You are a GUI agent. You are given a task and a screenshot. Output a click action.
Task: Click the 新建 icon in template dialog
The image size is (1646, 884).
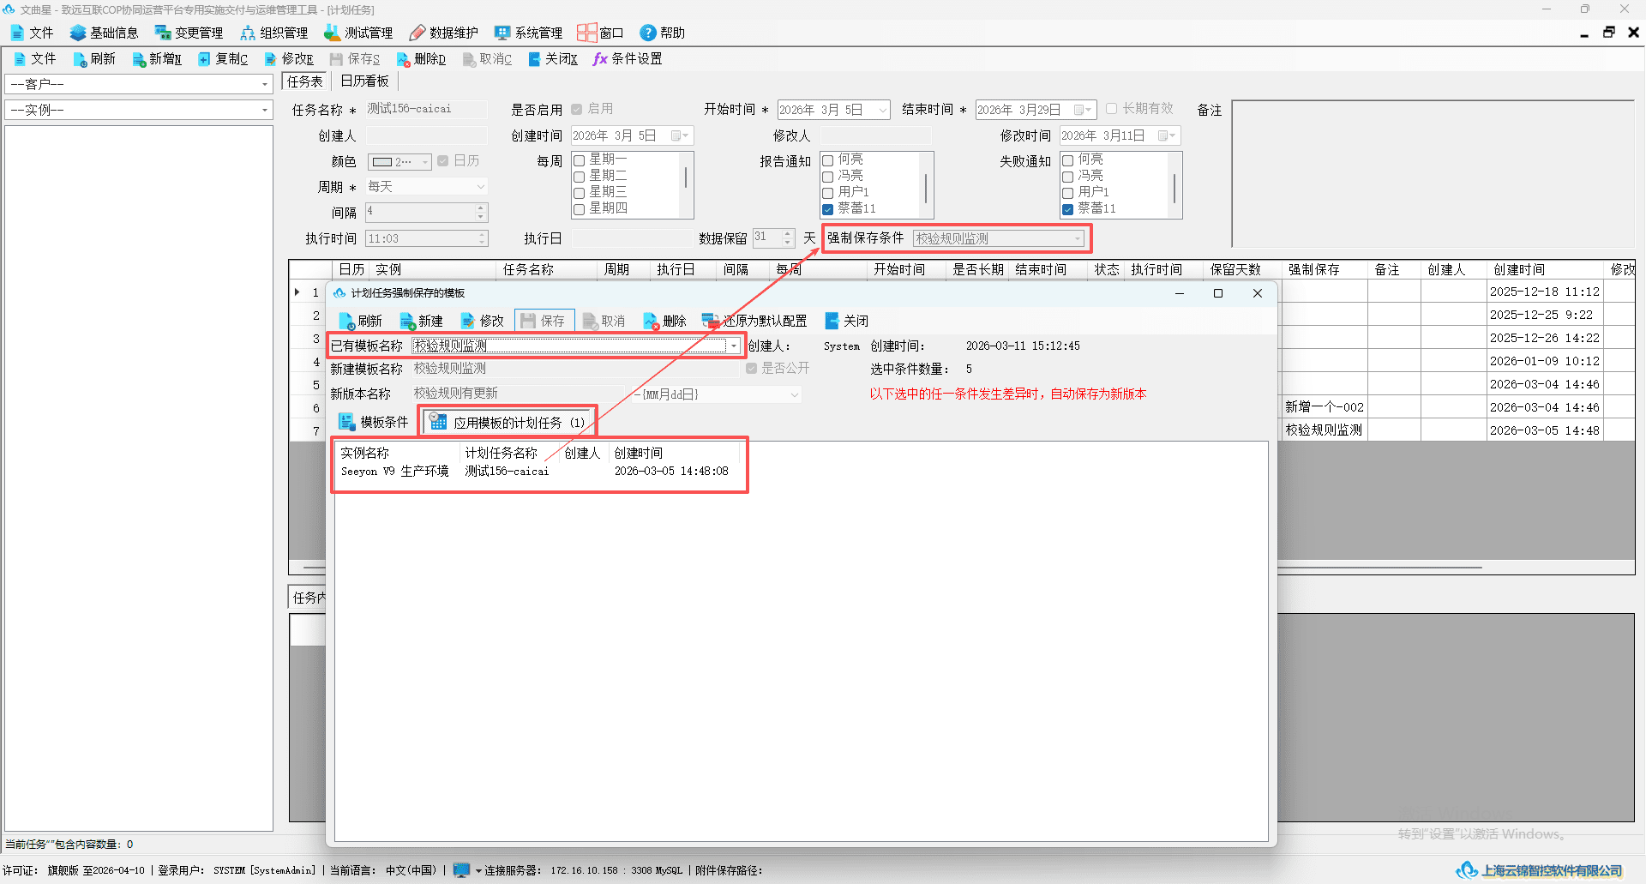click(408, 322)
